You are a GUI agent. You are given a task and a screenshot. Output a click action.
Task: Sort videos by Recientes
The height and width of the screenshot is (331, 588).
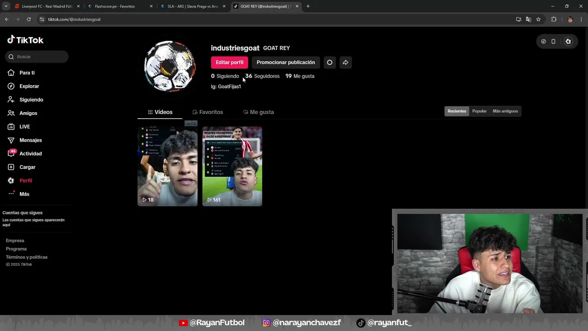coord(457,111)
